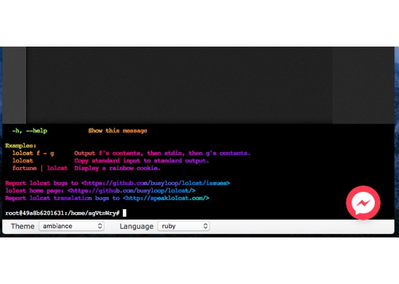Click 'Copy standard input to standard output.'
This screenshot has height=284, width=399.
141,161
